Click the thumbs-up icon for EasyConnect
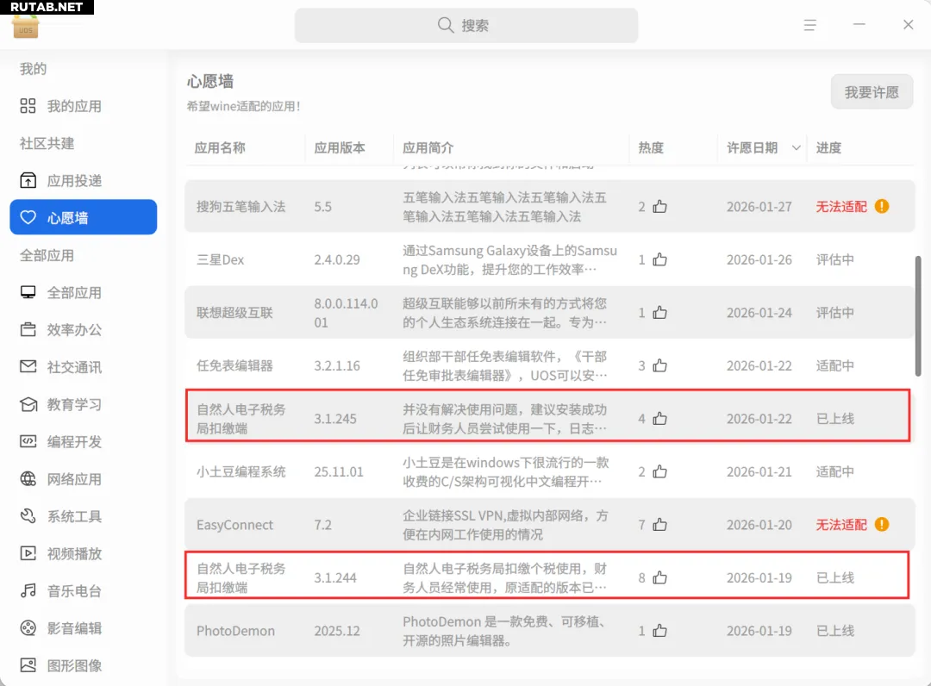The height and width of the screenshot is (686, 931). click(659, 525)
